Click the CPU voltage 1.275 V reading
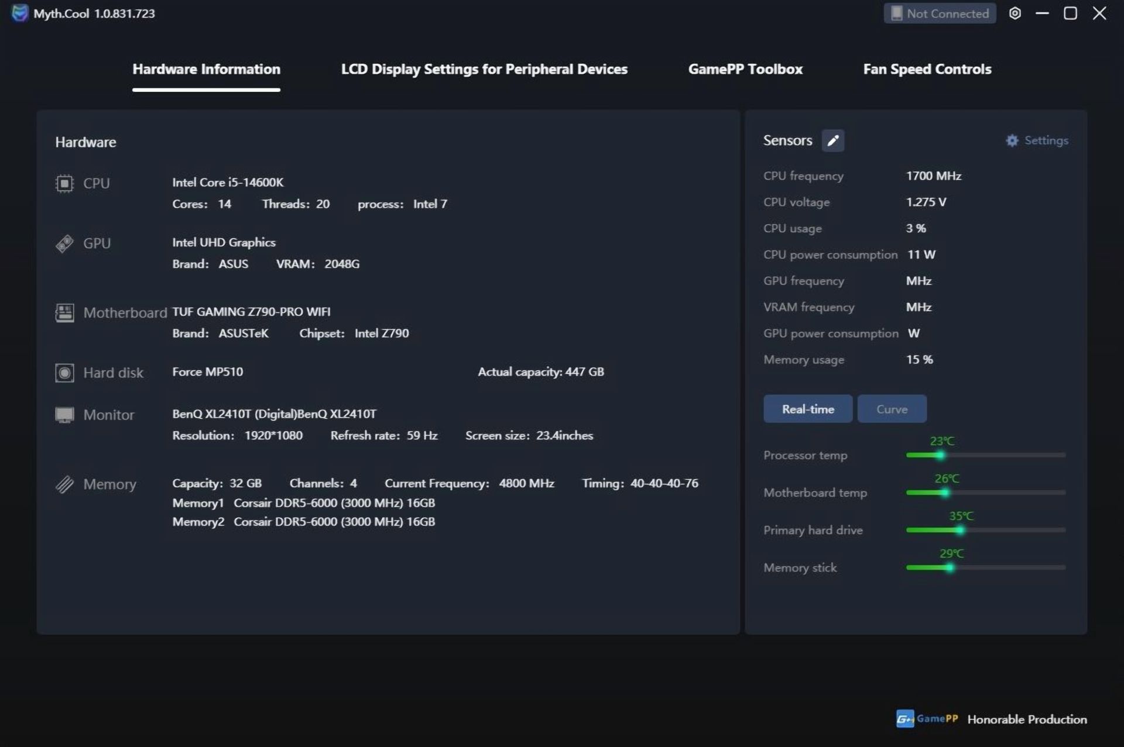 pos(926,202)
